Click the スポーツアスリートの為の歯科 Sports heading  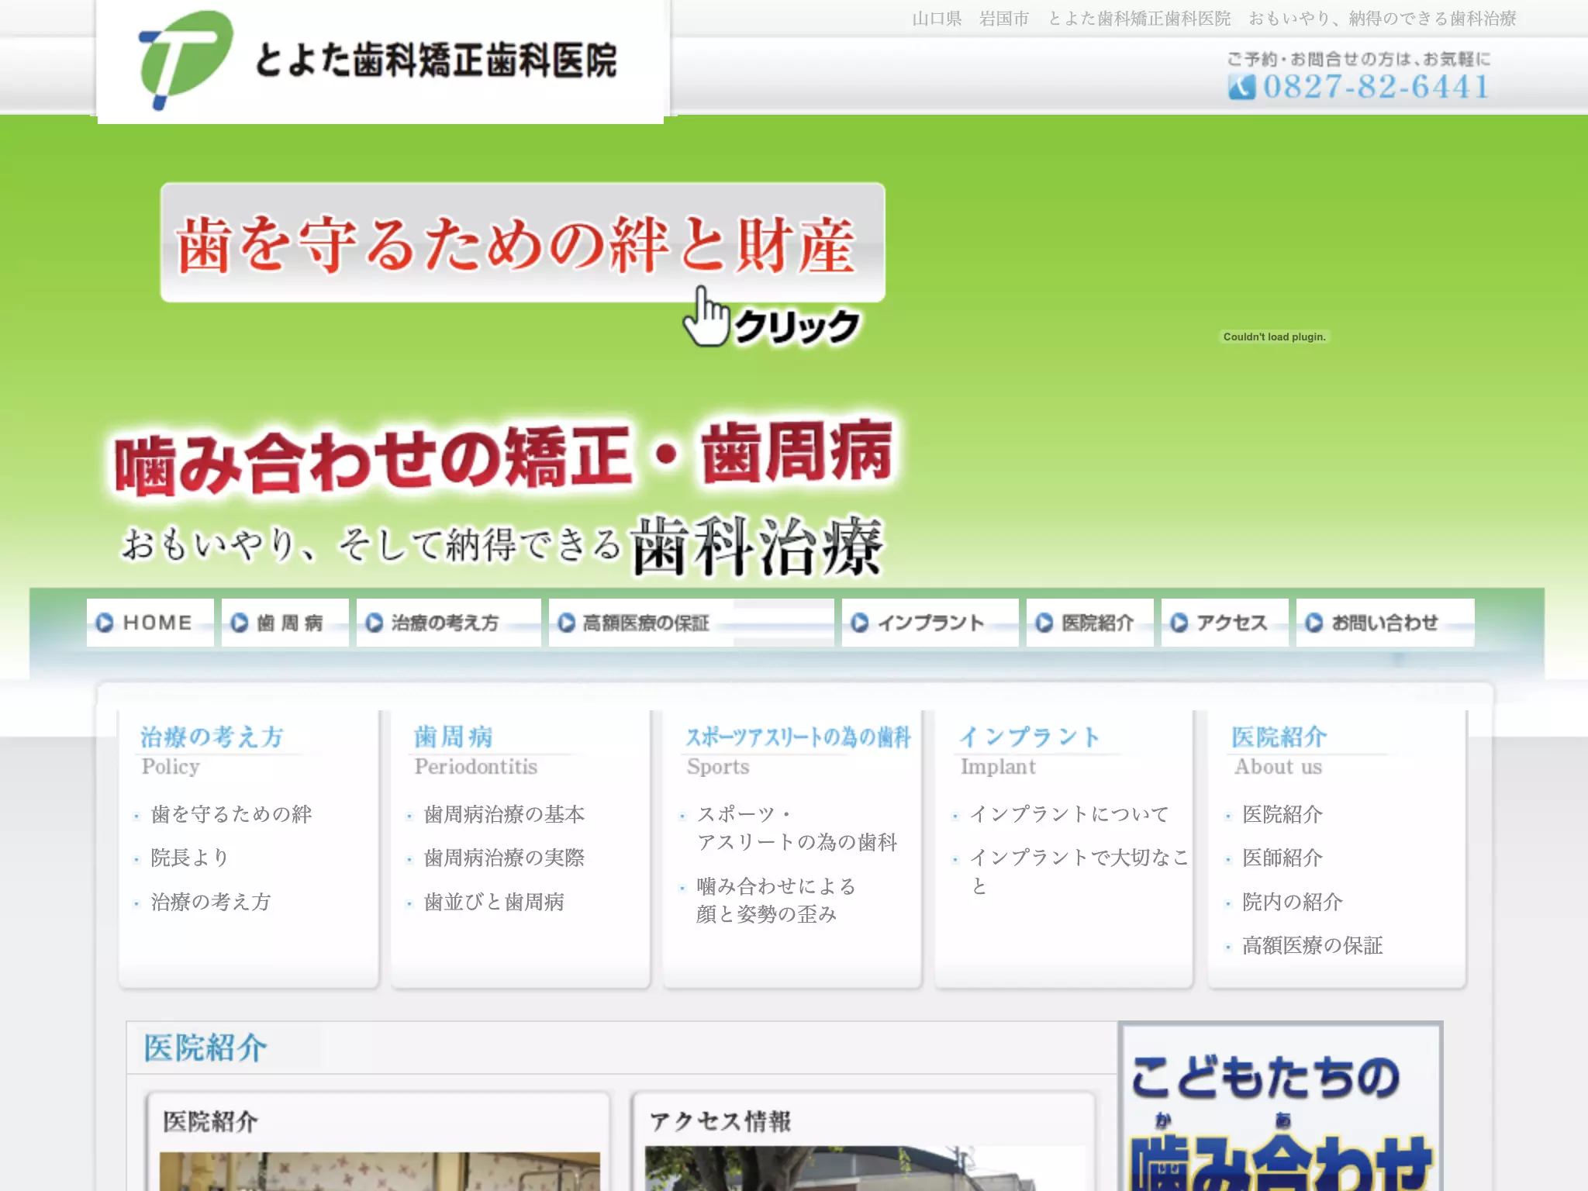point(798,750)
